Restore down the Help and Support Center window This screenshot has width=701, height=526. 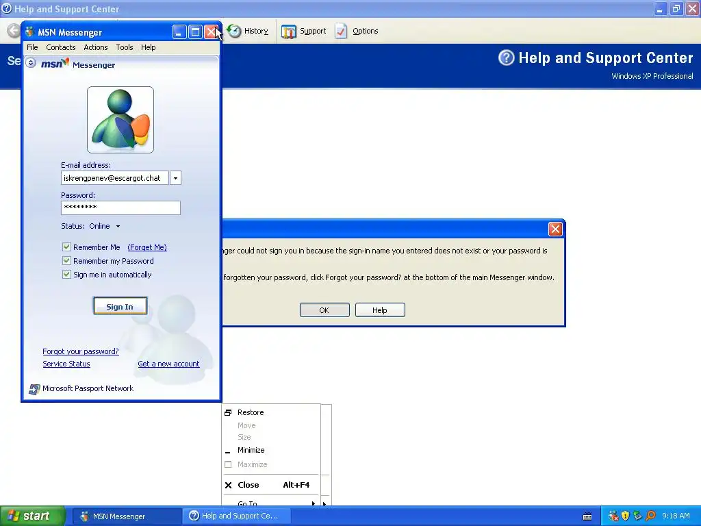click(x=676, y=9)
